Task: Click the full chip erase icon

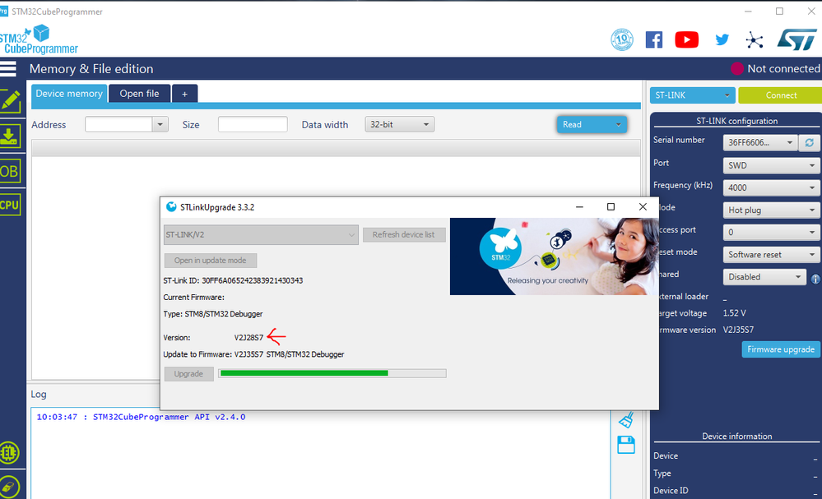Action: pos(9,487)
